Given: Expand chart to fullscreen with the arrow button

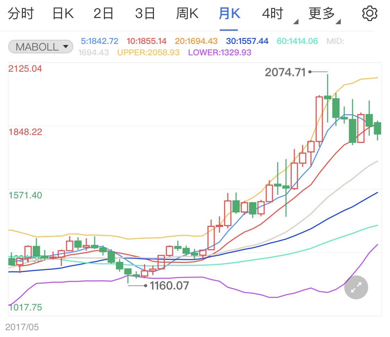Looking at the screenshot, I should (356, 287).
